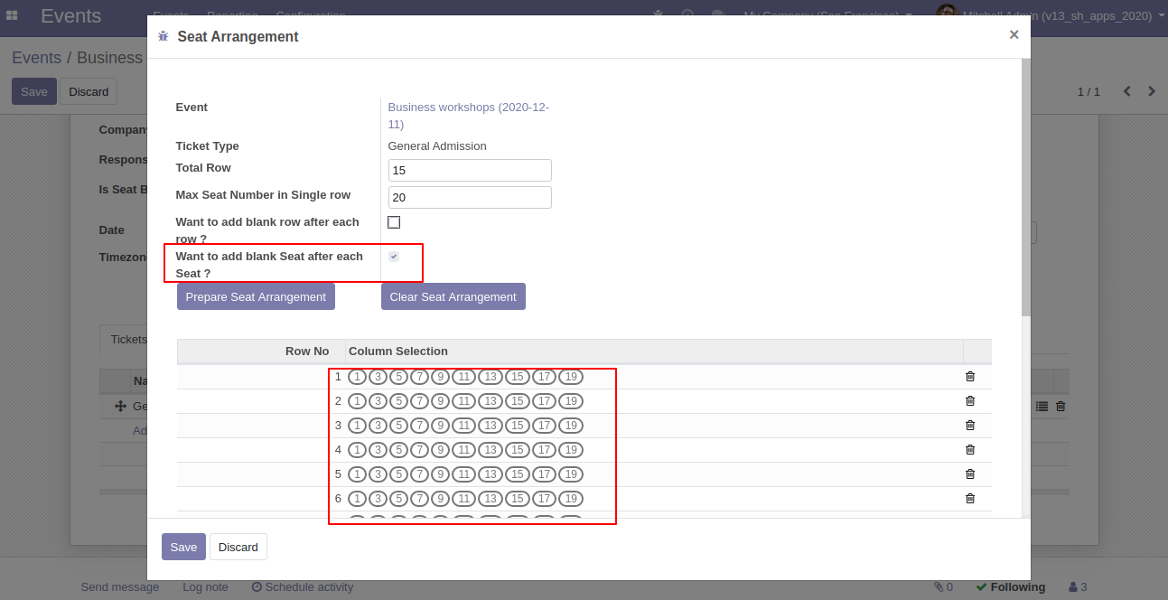Go to next record with pager arrow
This screenshot has width=1168, height=600.
(1152, 91)
